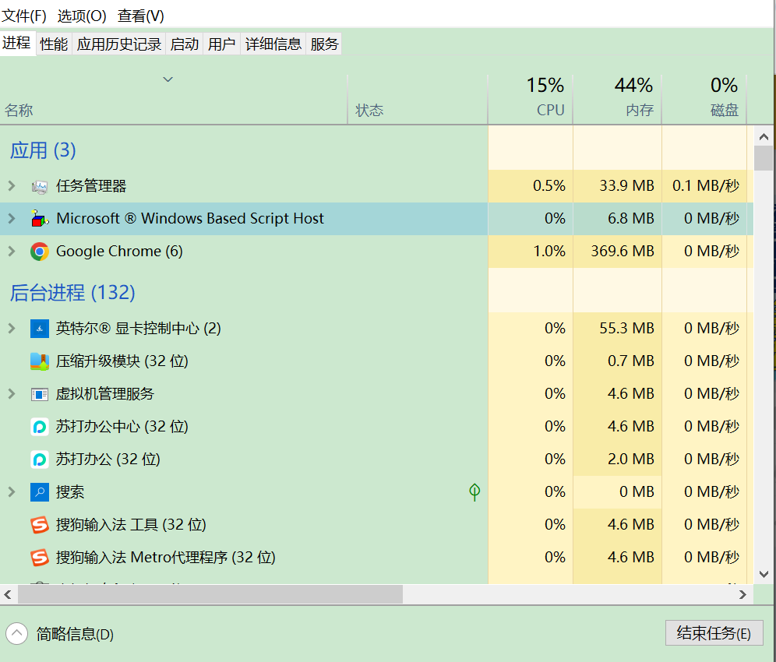Click the horizontal scrollbar thumb

210,594
